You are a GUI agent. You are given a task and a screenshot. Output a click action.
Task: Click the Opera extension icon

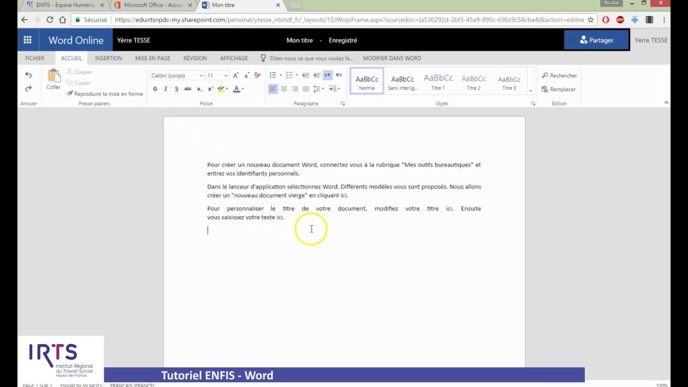click(x=606, y=20)
